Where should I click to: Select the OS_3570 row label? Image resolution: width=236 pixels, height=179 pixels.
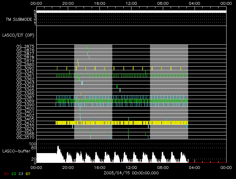25,137
